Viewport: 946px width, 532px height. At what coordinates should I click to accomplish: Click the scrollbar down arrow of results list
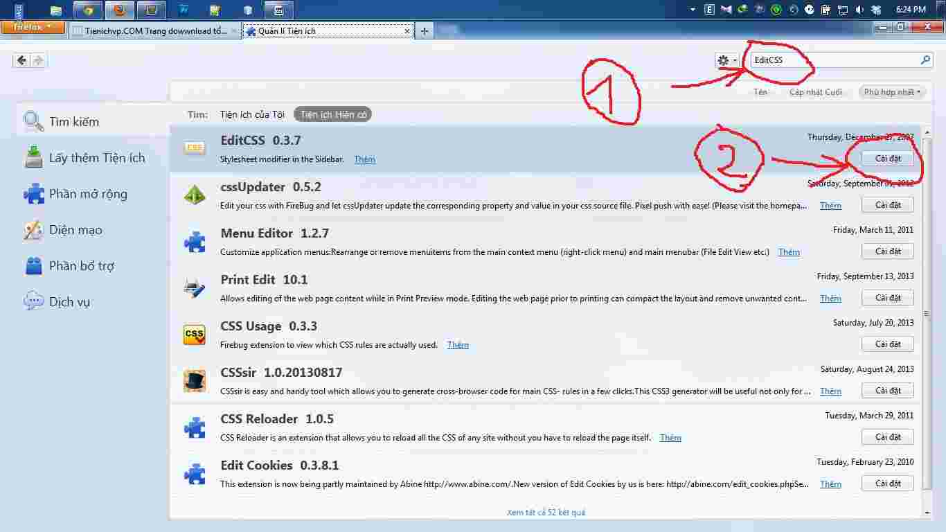927,513
